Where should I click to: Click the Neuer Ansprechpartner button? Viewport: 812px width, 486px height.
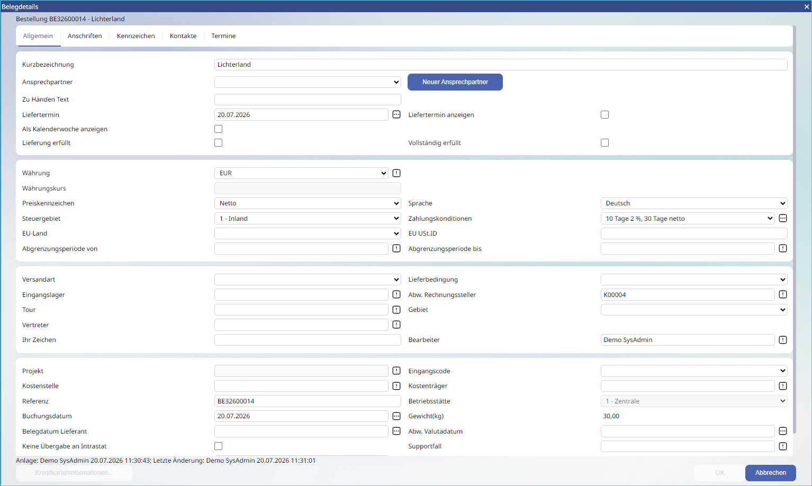(455, 82)
